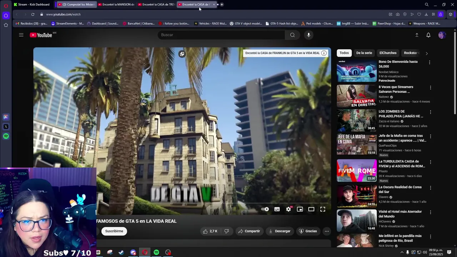Open more actions ellipsis under video
Screen dimensions: 457x257
(x=327, y=231)
